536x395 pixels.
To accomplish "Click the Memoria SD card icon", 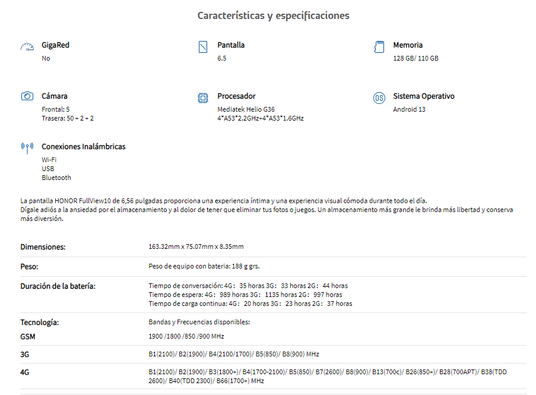I will (379, 47).
